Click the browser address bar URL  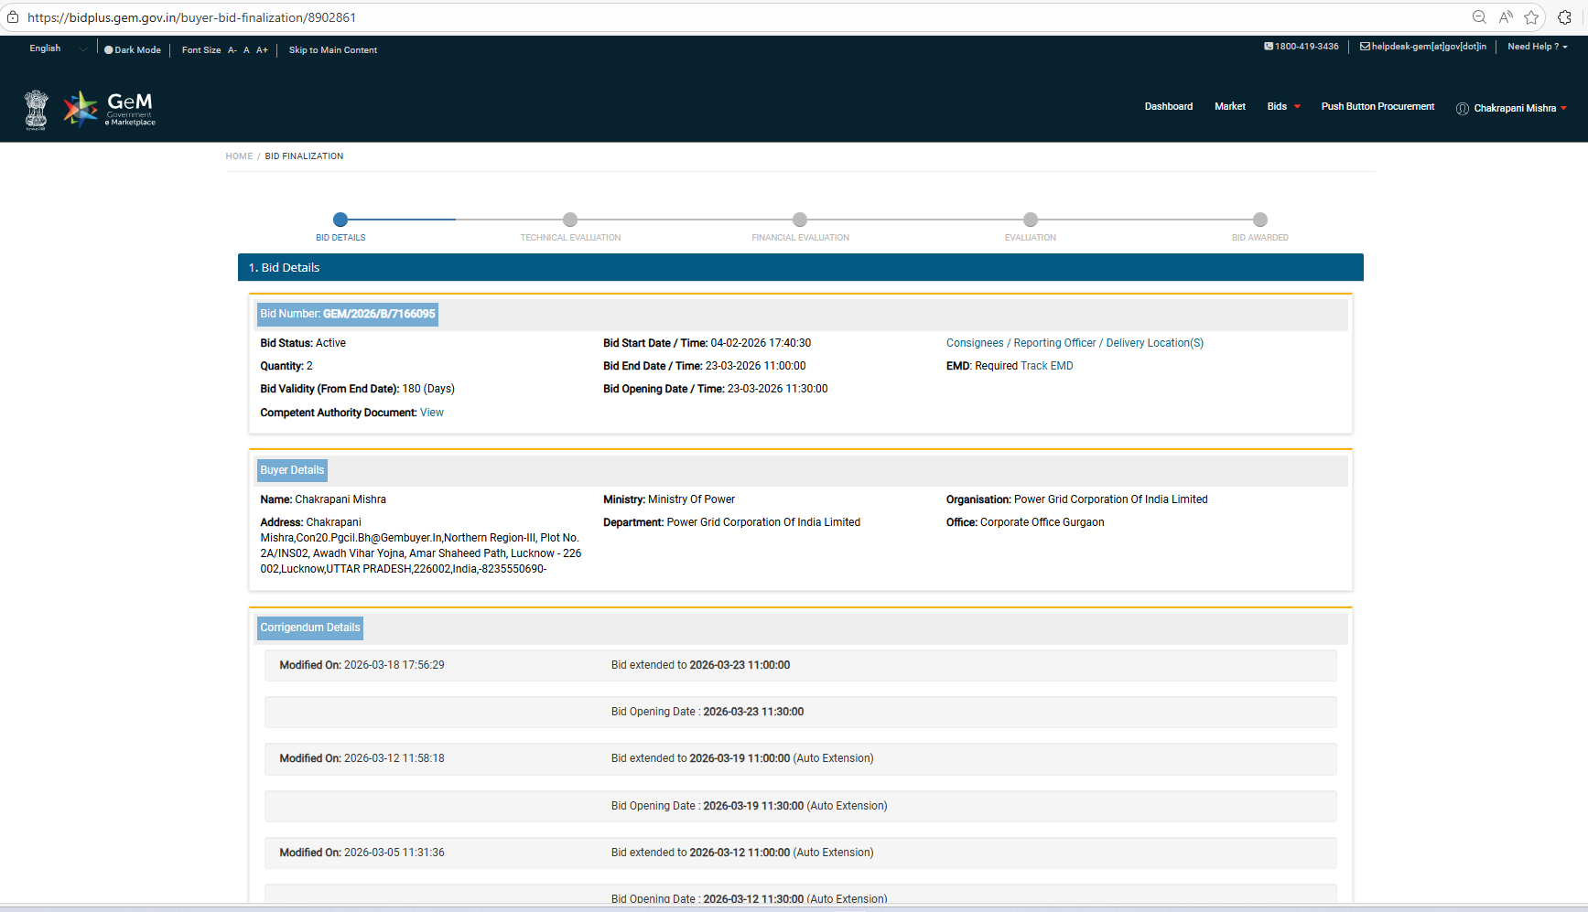pyautogui.click(x=192, y=17)
